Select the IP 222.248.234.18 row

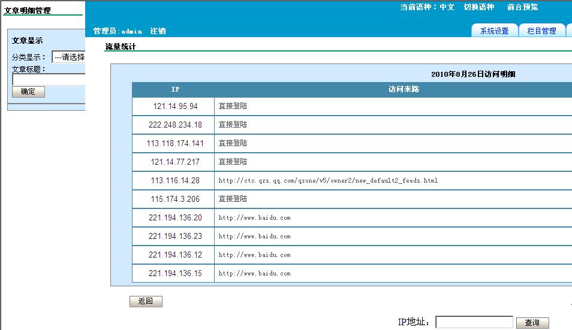pos(175,125)
